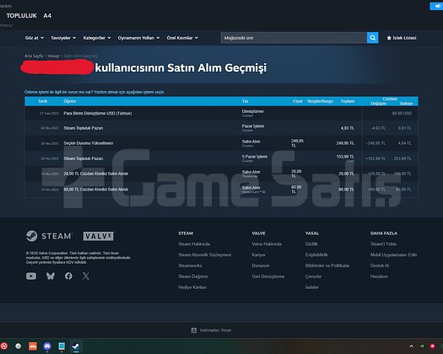Image resolution: width=443 pixels, height=354 pixels.
Task: Open the Bluesky butterfly icon in footer
Action: coord(51,276)
